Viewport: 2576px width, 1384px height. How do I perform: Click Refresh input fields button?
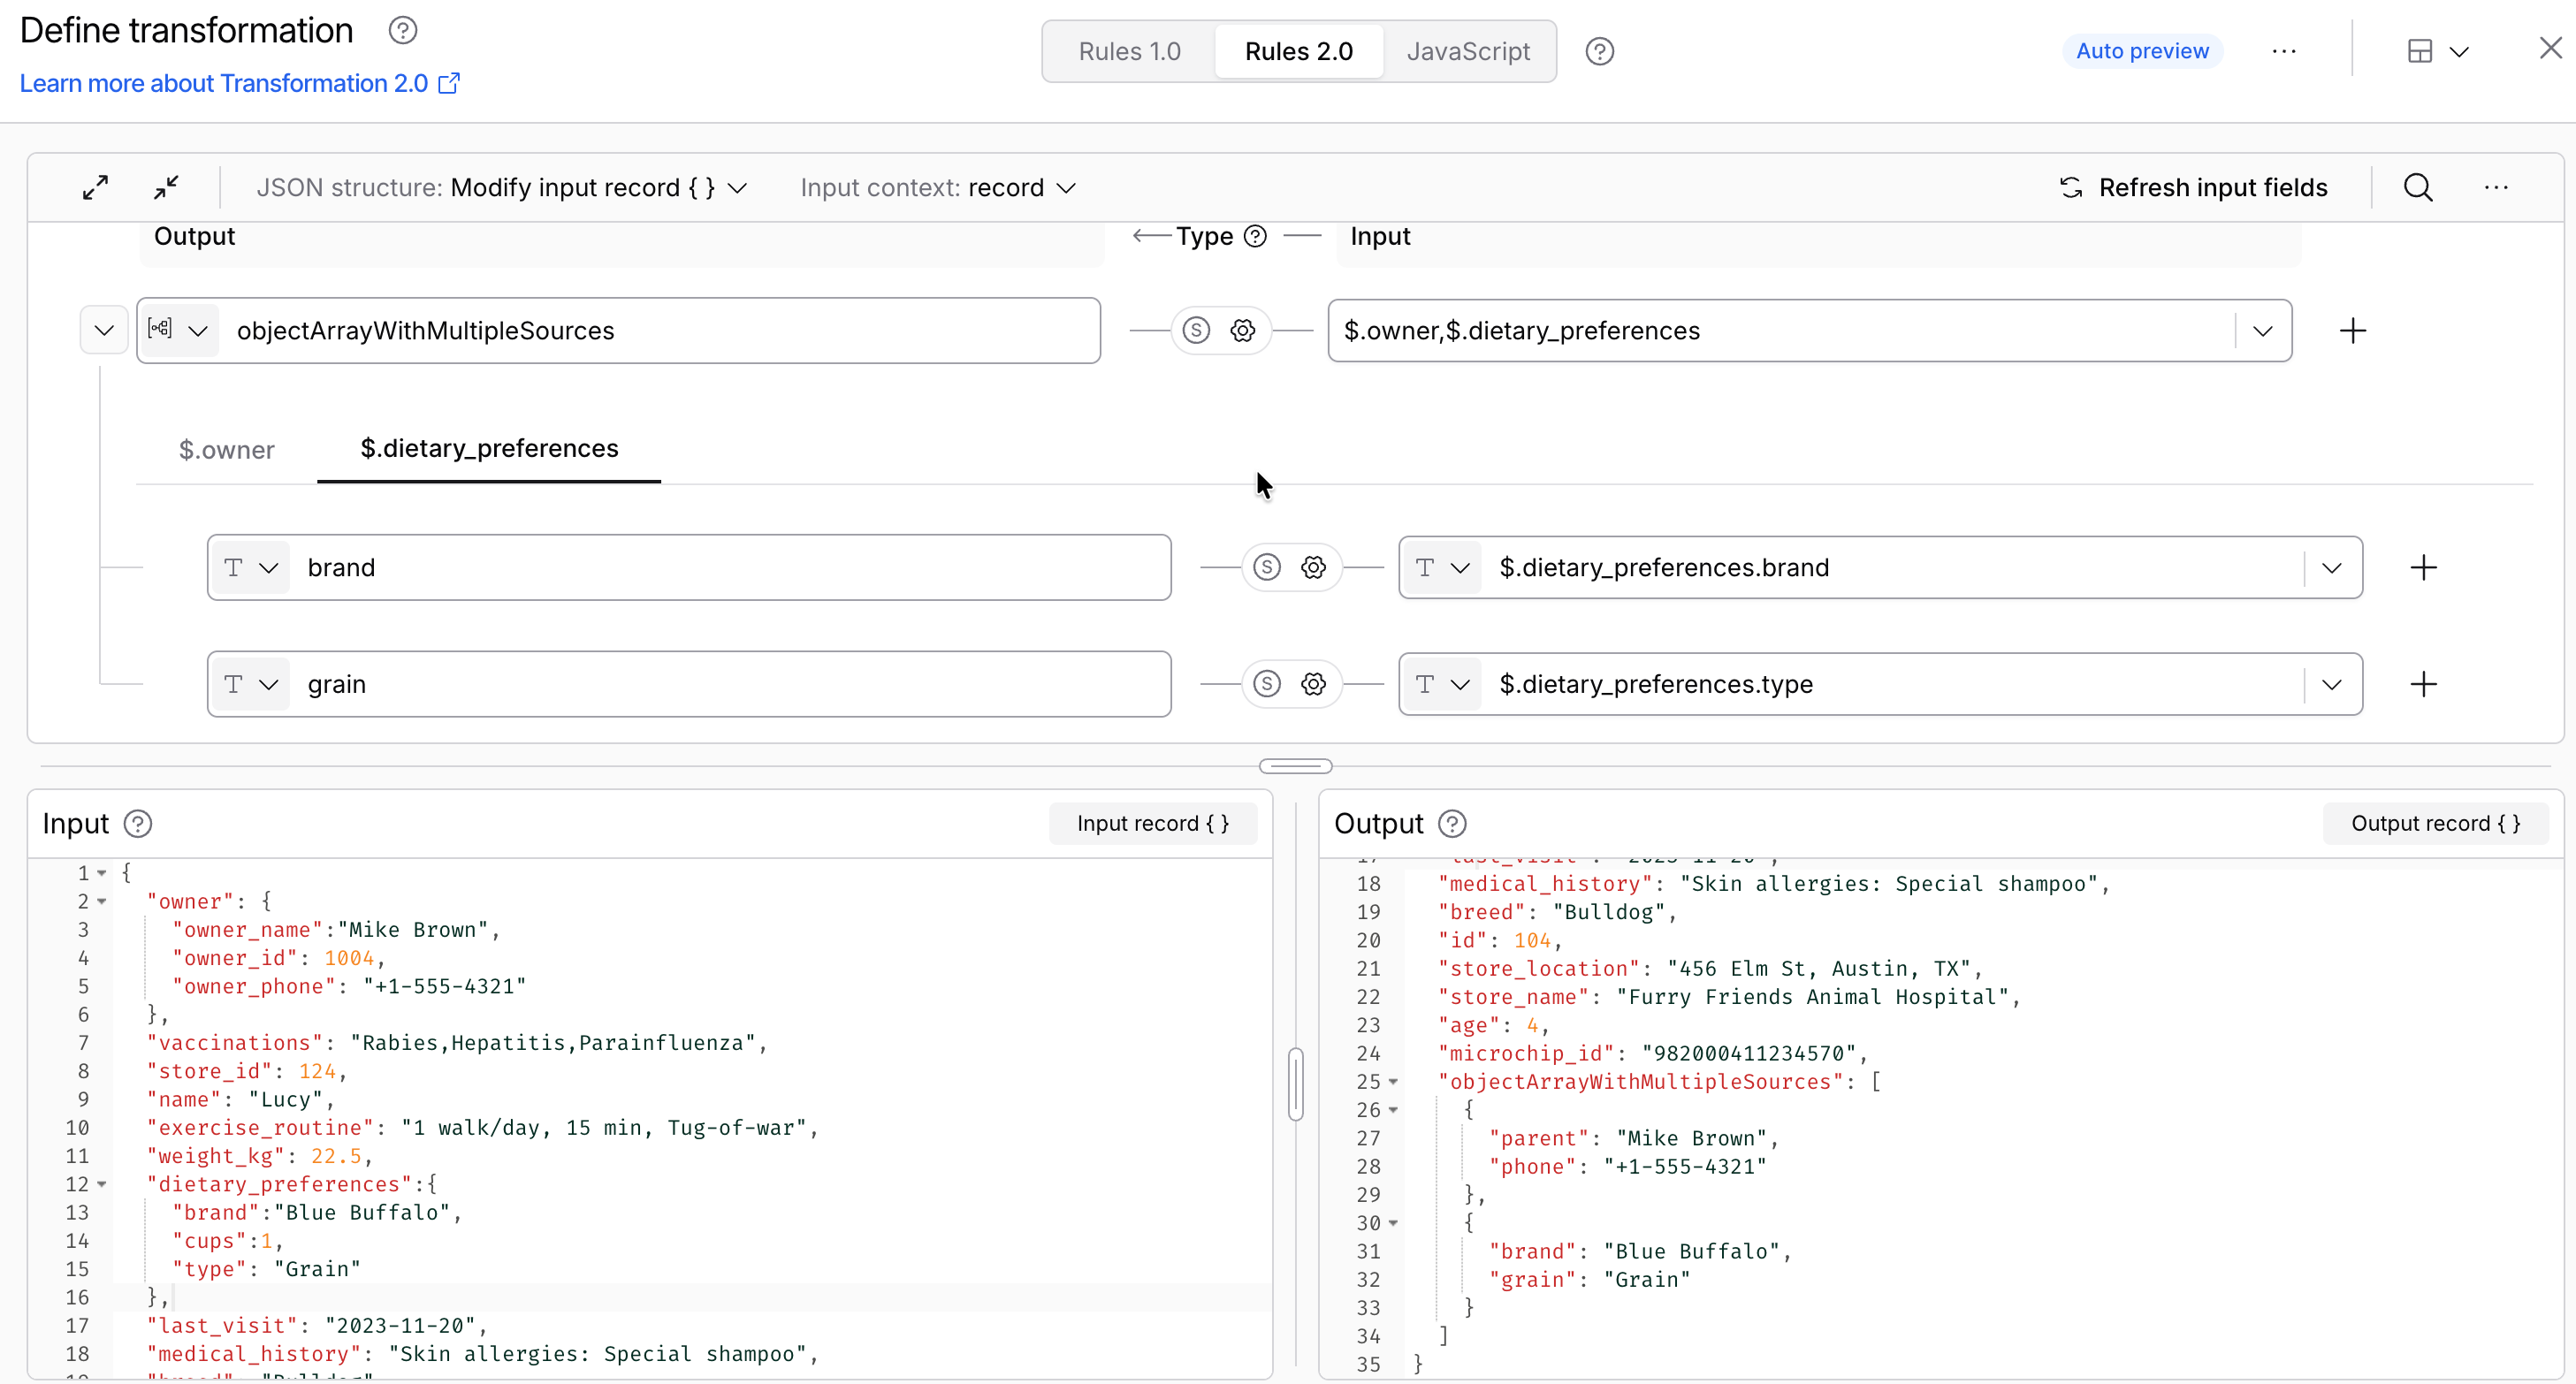click(x=2193, y=188)
